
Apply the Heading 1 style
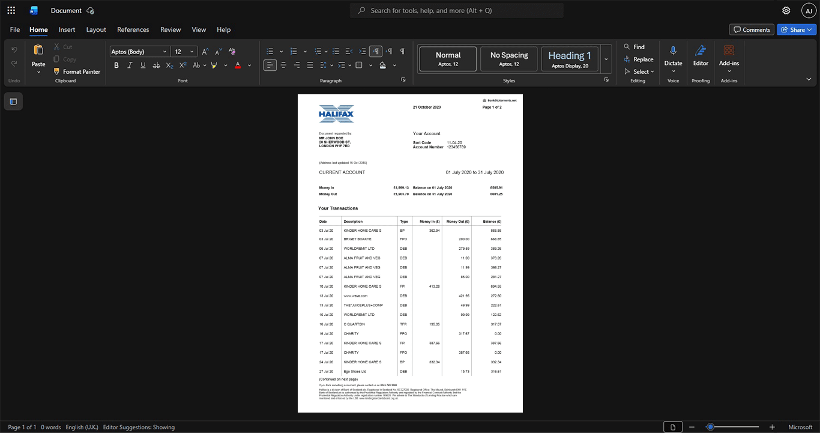tap(570, 59)
